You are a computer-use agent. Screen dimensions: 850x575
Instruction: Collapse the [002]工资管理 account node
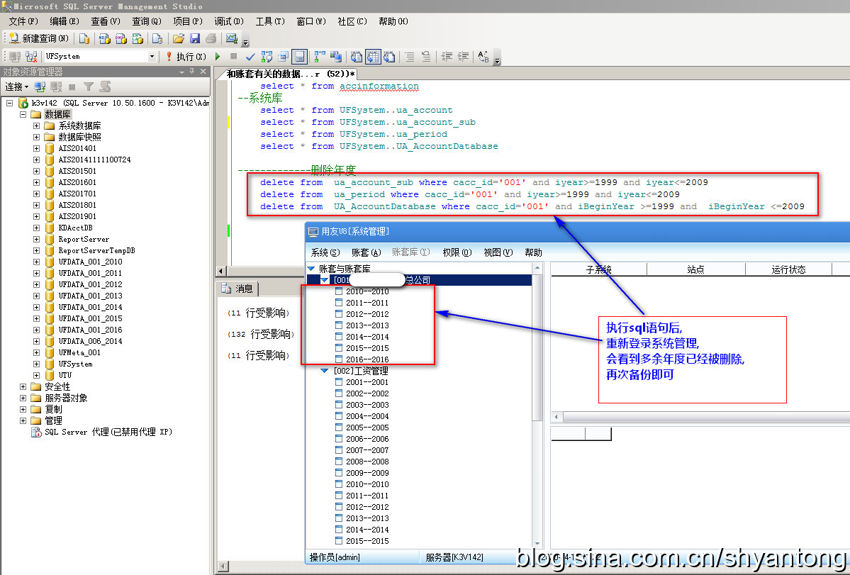point(324,371)
